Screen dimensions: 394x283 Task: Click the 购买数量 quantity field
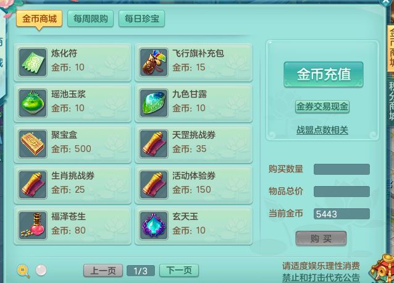[342, 169]
